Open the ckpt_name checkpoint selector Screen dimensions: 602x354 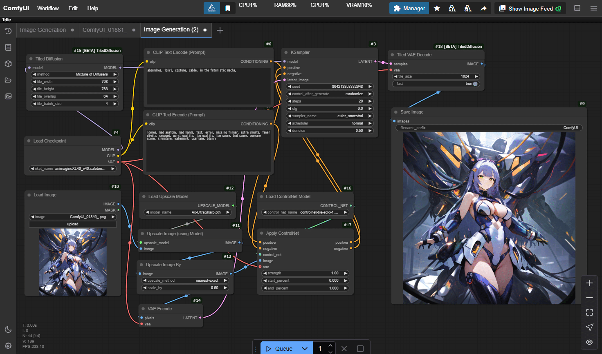pos(73,169)
